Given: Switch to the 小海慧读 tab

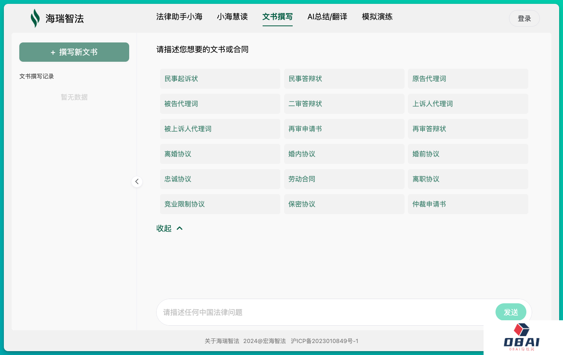Looking at the screenshot, I should (x=232, y=17).
